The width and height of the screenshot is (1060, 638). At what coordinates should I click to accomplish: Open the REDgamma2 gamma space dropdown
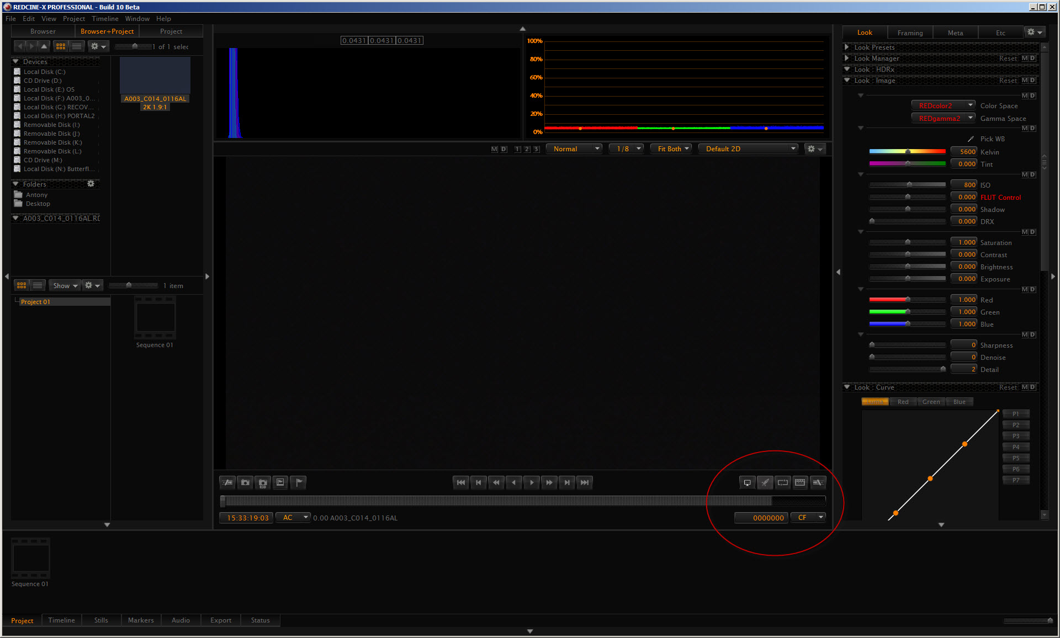944,118
